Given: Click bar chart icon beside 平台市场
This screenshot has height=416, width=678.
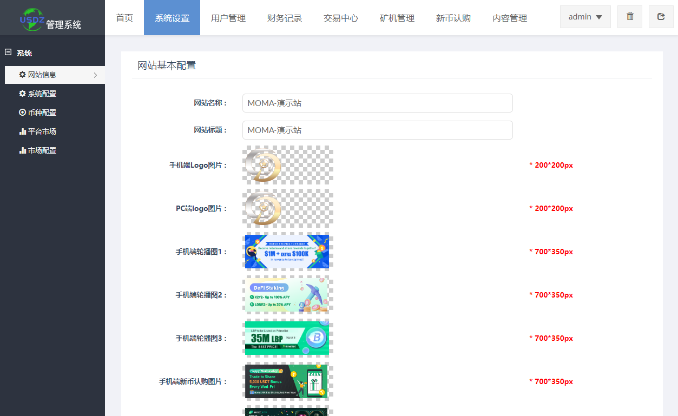Looking at the screenshot, I should coord(22,131).
